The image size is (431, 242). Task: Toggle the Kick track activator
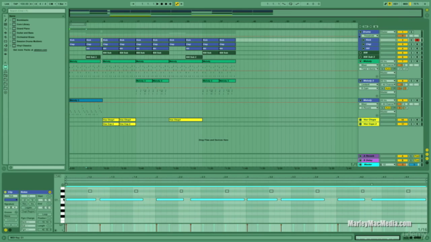point(403,40)
